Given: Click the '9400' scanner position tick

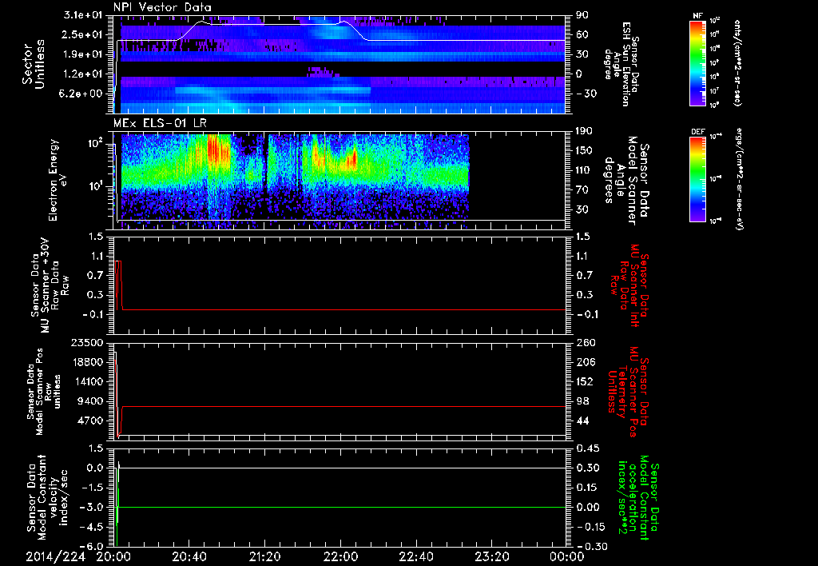Looking at the screenshot, I should pyautogui.click(x=90, y=401).
